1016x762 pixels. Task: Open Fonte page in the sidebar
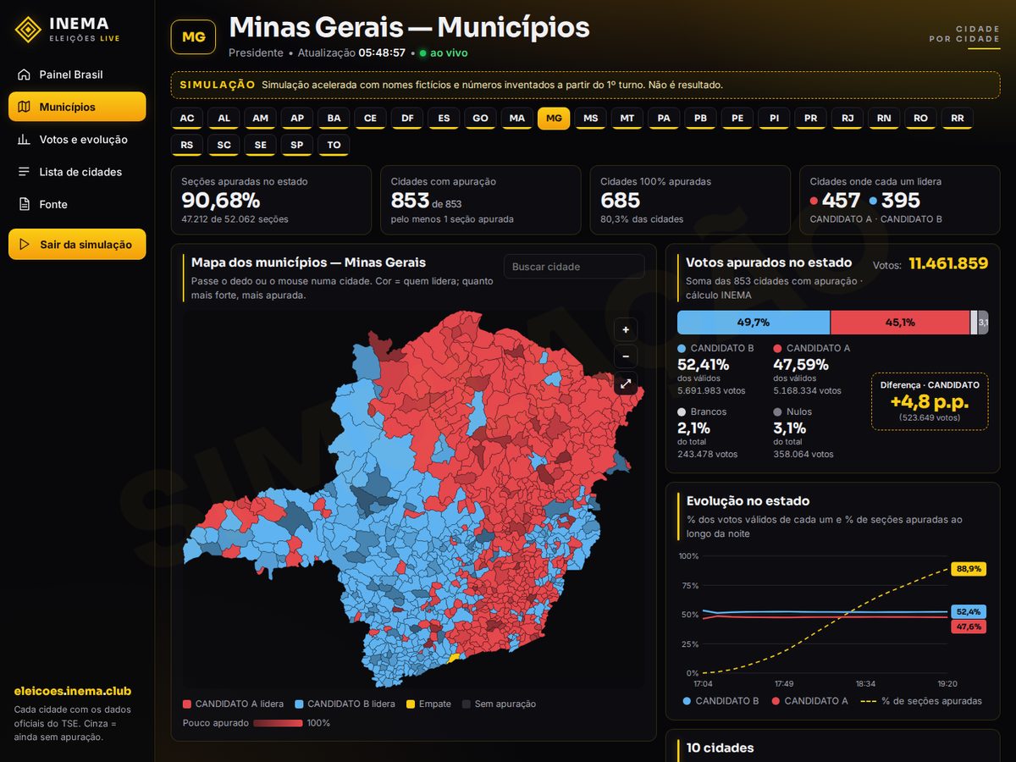pyautogui.click(x=77, y=204)
